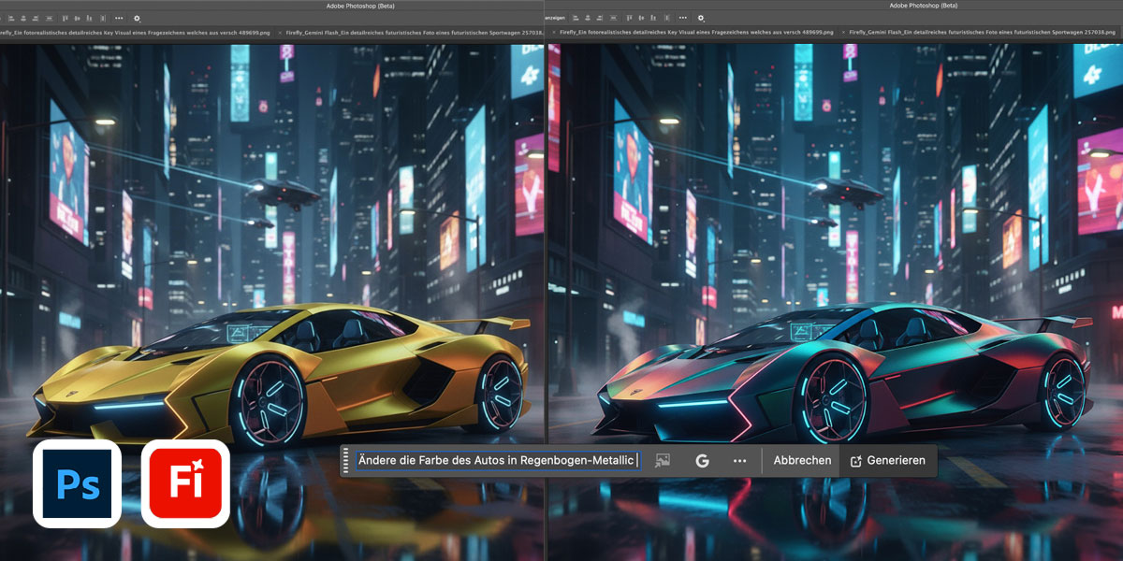1123x561 pixels.
Task: Click the Photoshop Ps logo badge
Action: point(78,483)
